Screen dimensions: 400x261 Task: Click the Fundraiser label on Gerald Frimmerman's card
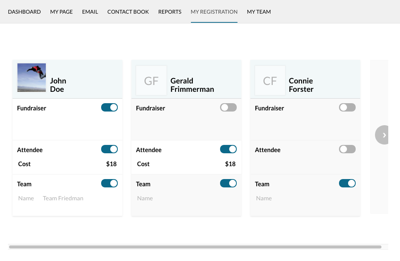pos(150,108)
